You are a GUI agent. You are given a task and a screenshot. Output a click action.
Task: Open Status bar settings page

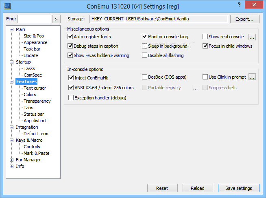pos(34,114)
